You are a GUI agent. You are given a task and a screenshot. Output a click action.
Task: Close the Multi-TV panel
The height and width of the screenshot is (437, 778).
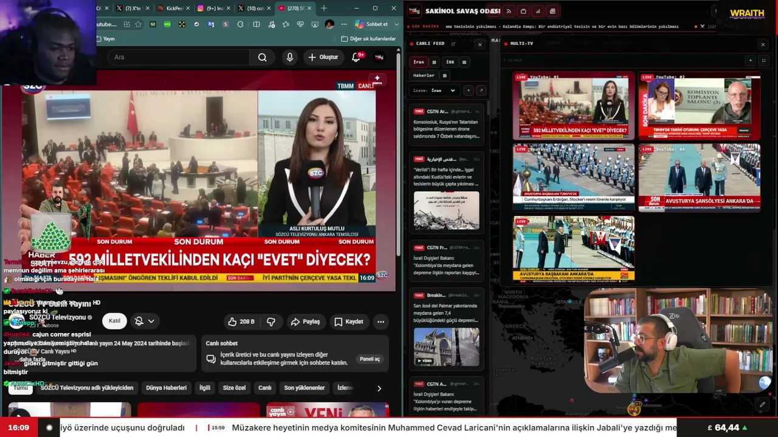(x=763, y=44)
